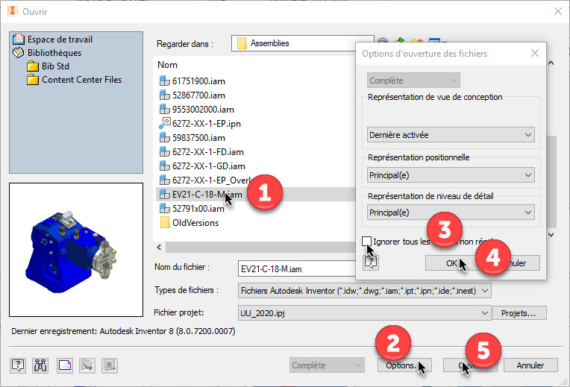The width and height of the screenshot is (570, 387).
Task: Open Représentation de niveau de détail dropdown
Action: [x=451, y=213]
